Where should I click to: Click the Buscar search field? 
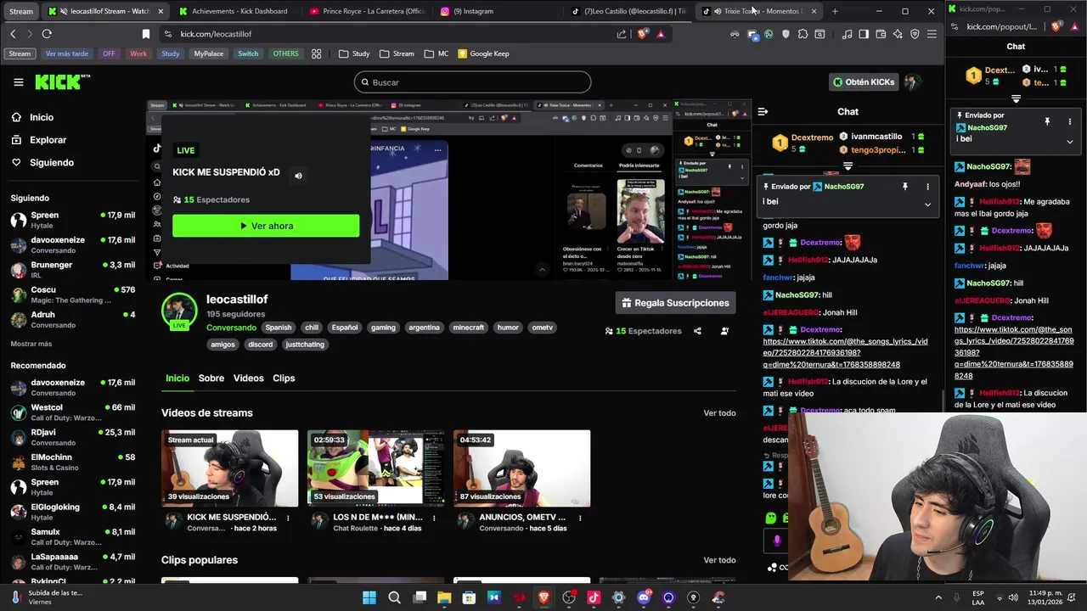click(x=472, y=82)
